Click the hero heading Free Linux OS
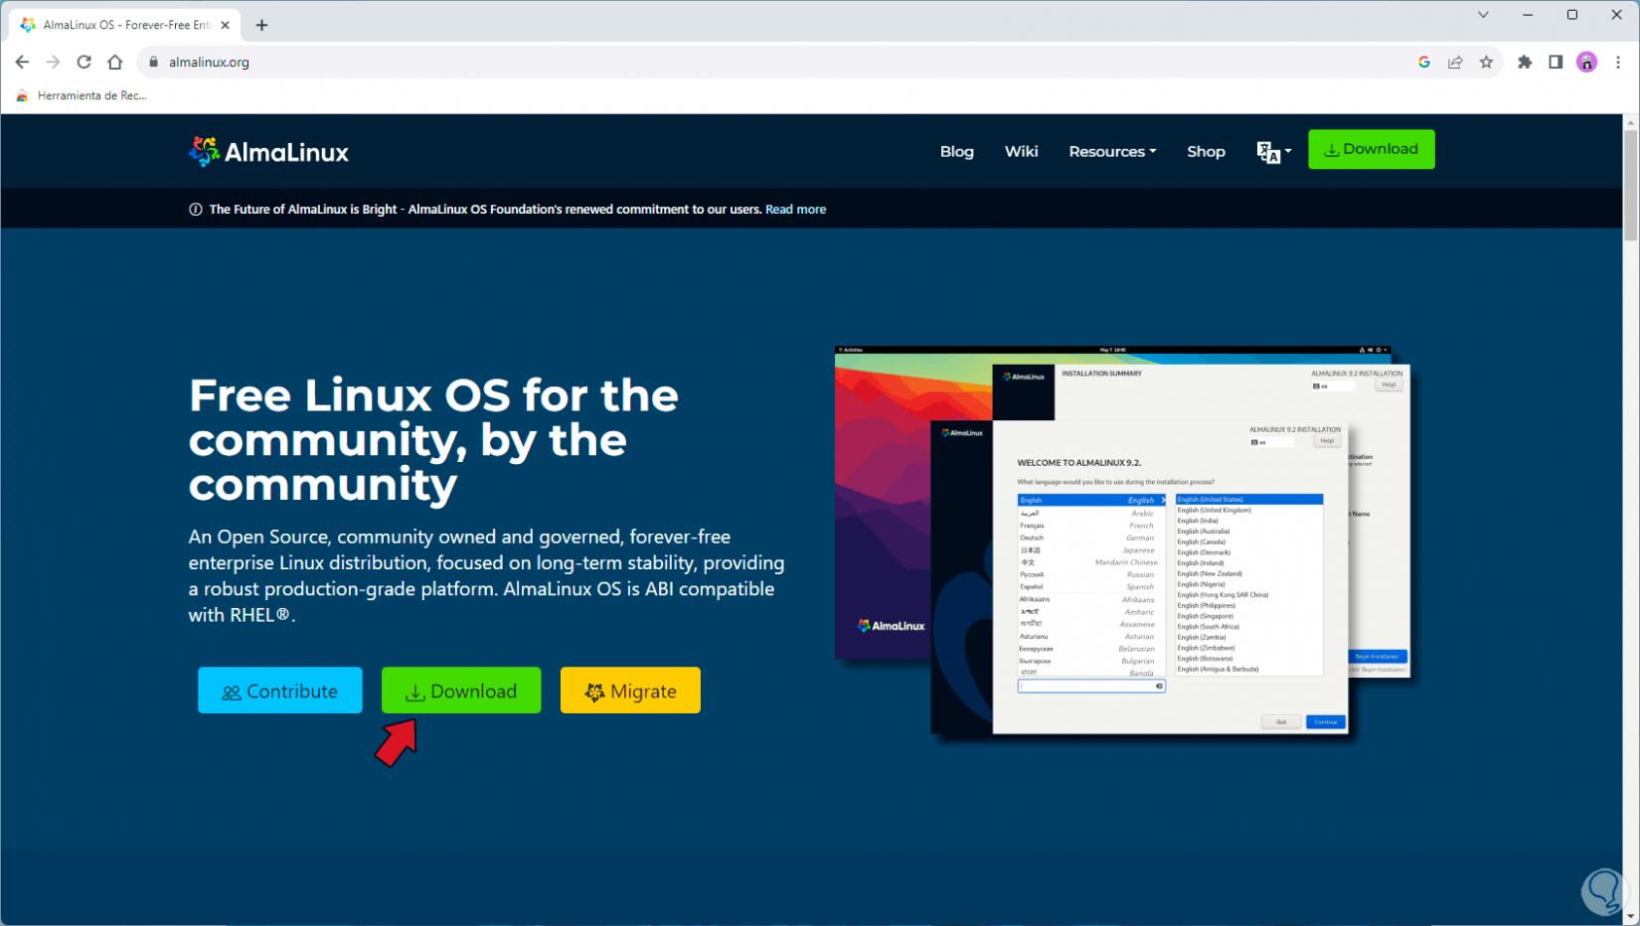 [x=433, y=439]
